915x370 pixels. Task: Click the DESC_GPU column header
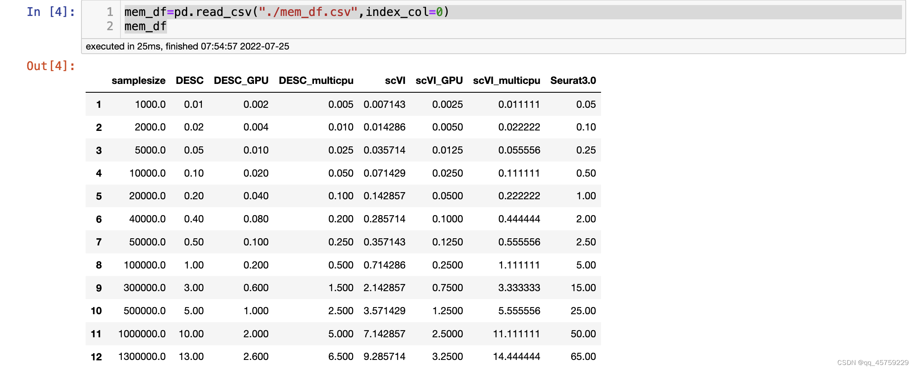(241, 81)
